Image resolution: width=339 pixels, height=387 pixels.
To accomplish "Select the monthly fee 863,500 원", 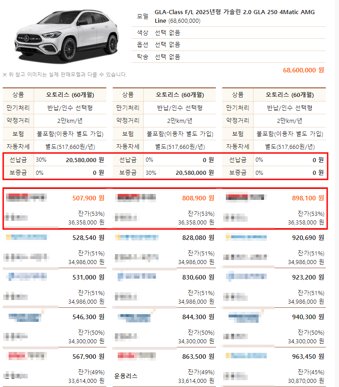I will click(x=198, y=356).
